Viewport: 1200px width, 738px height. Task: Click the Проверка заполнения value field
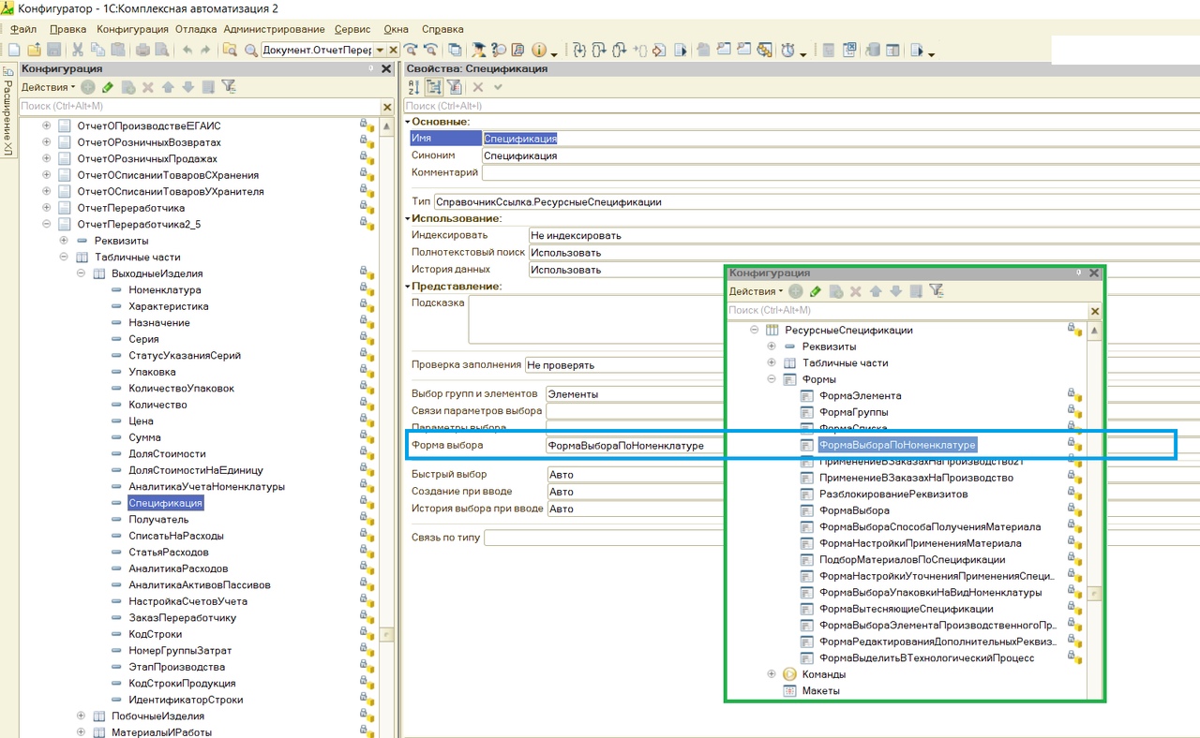coord(626,364)
